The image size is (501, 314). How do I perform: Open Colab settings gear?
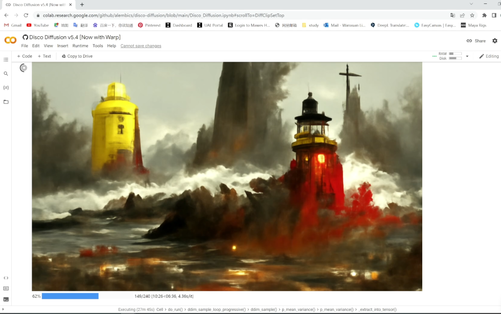pyautogui.click(x=495, y=41)
